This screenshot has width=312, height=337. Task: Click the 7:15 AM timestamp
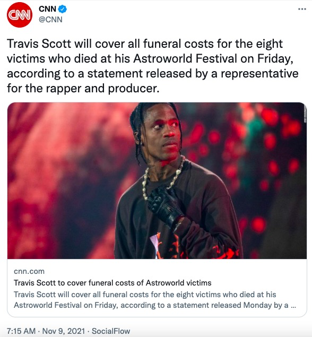pos(21,331)
